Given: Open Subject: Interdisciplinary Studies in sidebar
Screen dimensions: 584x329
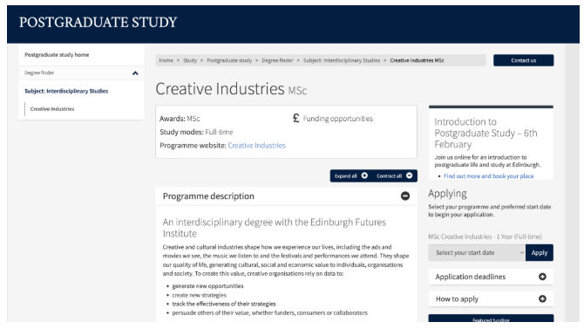Looking at the screenshot, I should click(x=66, y=91).
